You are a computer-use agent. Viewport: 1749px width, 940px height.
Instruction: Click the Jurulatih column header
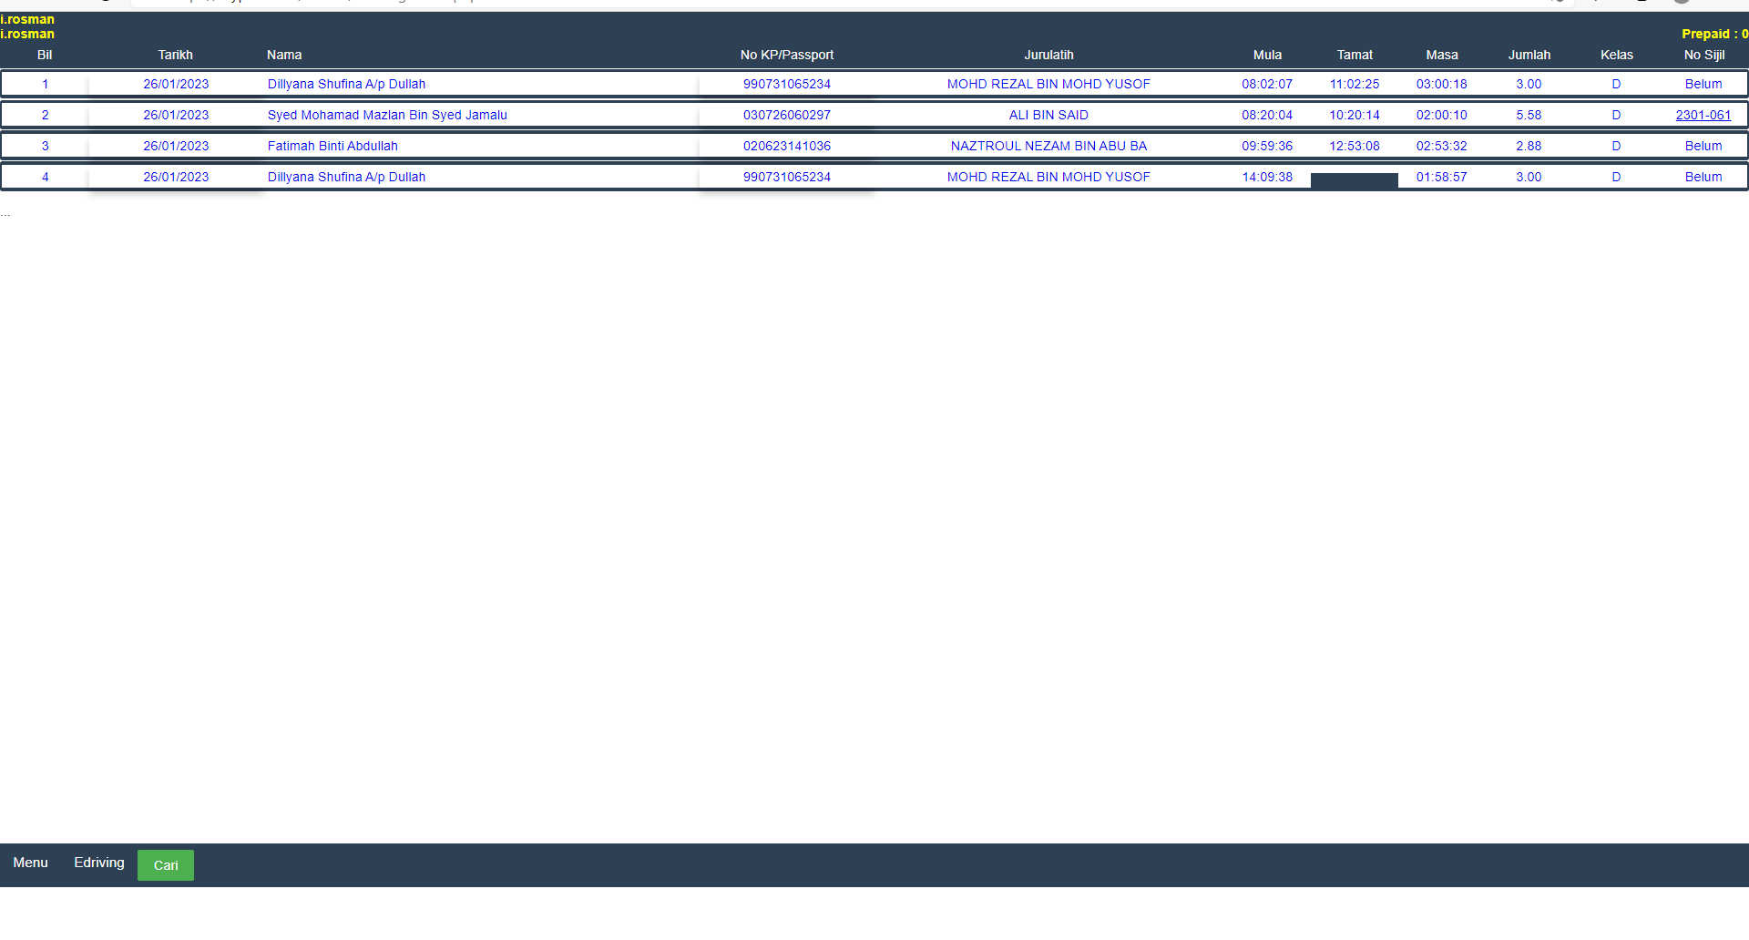(x=1048, y=55)
